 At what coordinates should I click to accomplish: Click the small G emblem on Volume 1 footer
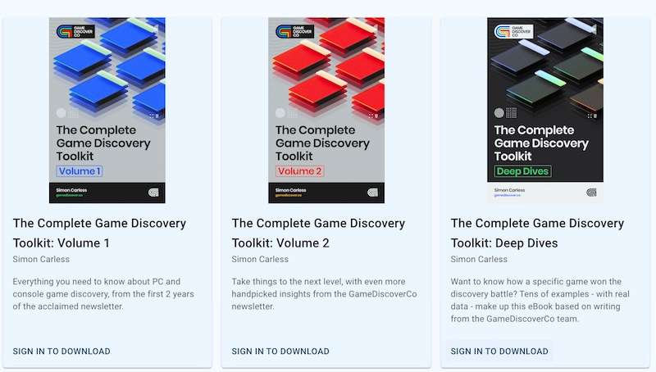click(153, 193)
